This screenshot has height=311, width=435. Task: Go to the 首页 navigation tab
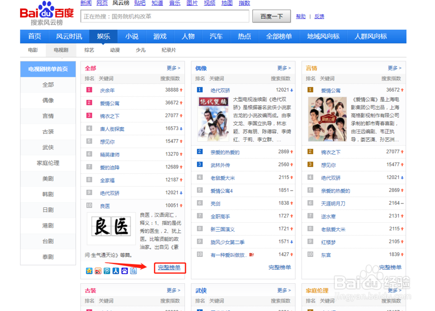click(34, 36)
